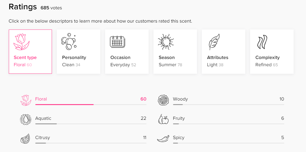This screenshot has width=306, height=152.
Task: Click the water drop Aquatic icon
Action: coord(26,119)
